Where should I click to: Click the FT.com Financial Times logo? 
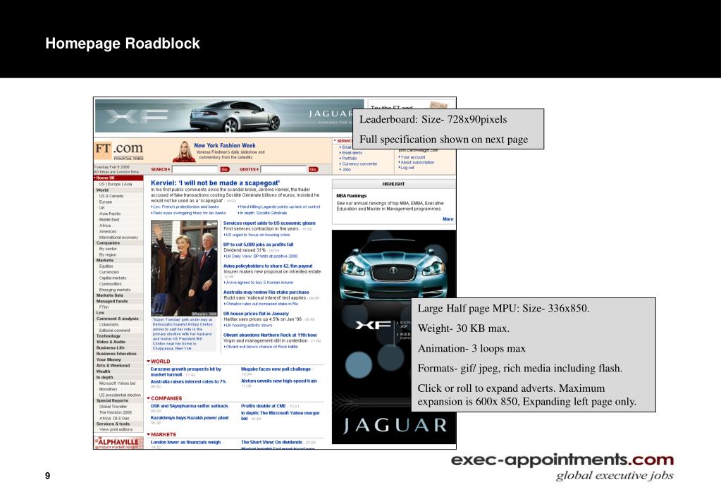click(118, 149)
